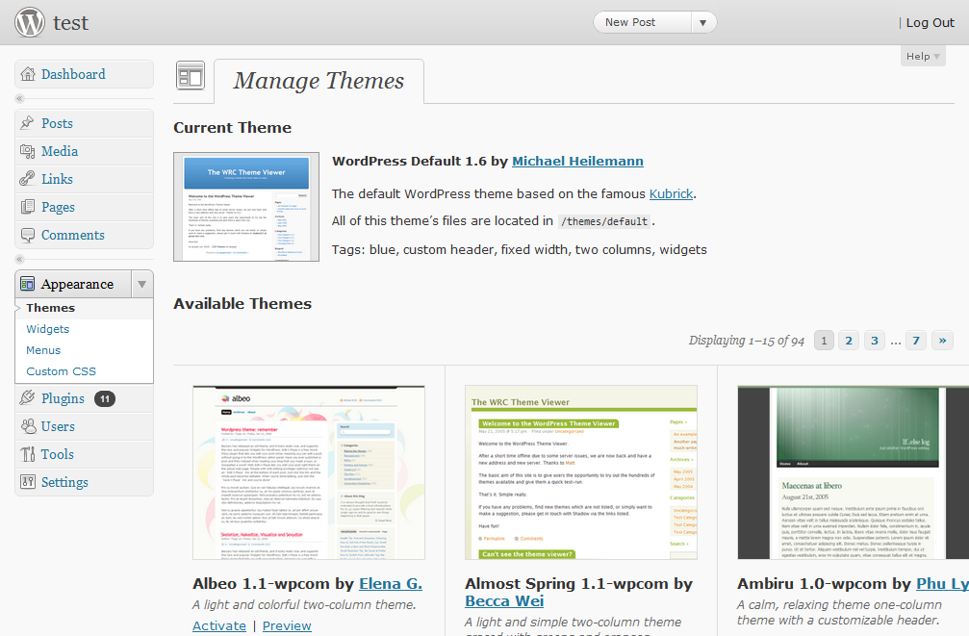The image size is (969, 636).
Task: Open the Tools menu item
Action: pyautogui.click(x=84, y=454)
